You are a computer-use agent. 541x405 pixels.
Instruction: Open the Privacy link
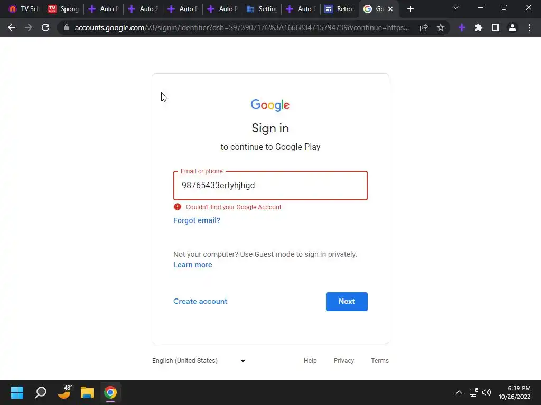coord(343,361)
